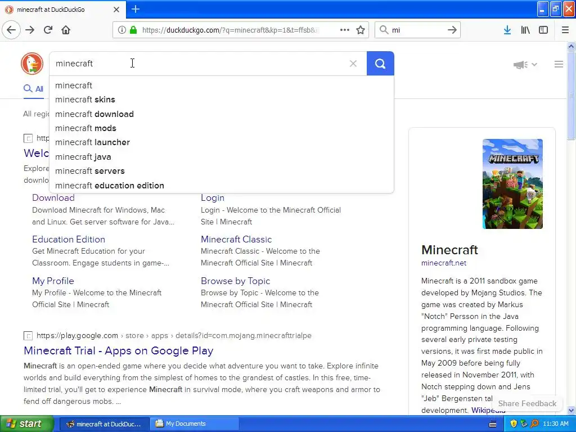Open the minecraft.net link in info panel
Screen dimensions: 576x432
click(x=444, y=263)
